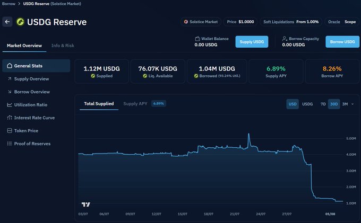361x223 pixels.
Task: Click the back arrow button
Action: [x=7, y=22]
